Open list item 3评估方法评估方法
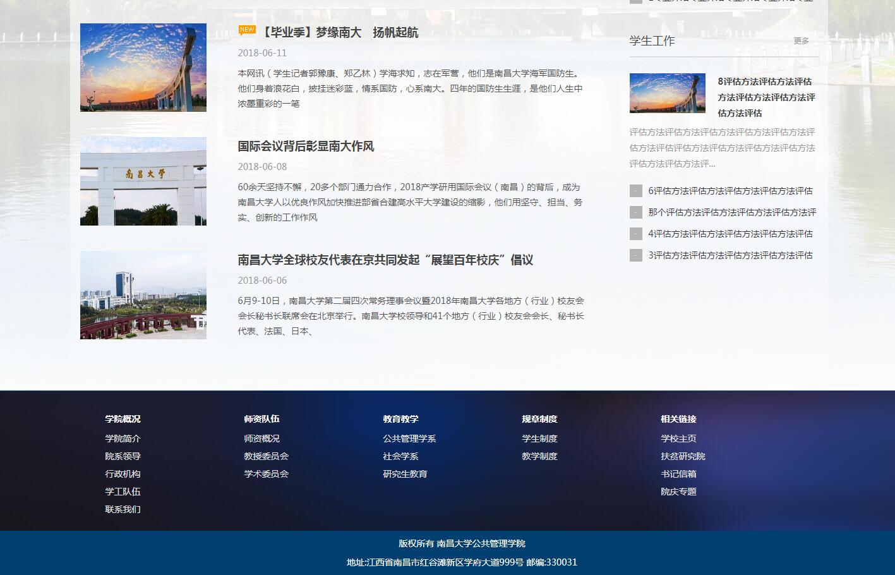Screen dimensions: 895x575 tap(730, 255)
